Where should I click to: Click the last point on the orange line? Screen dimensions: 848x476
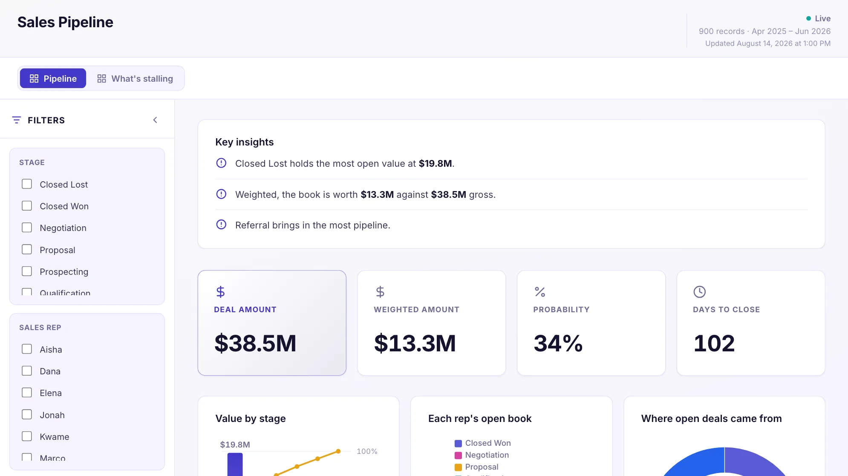(x=338, y=451)
